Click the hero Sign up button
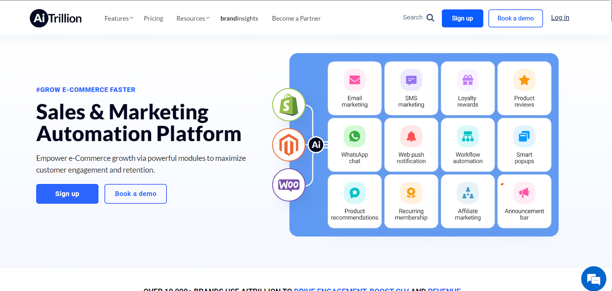 tap(67, 194)
